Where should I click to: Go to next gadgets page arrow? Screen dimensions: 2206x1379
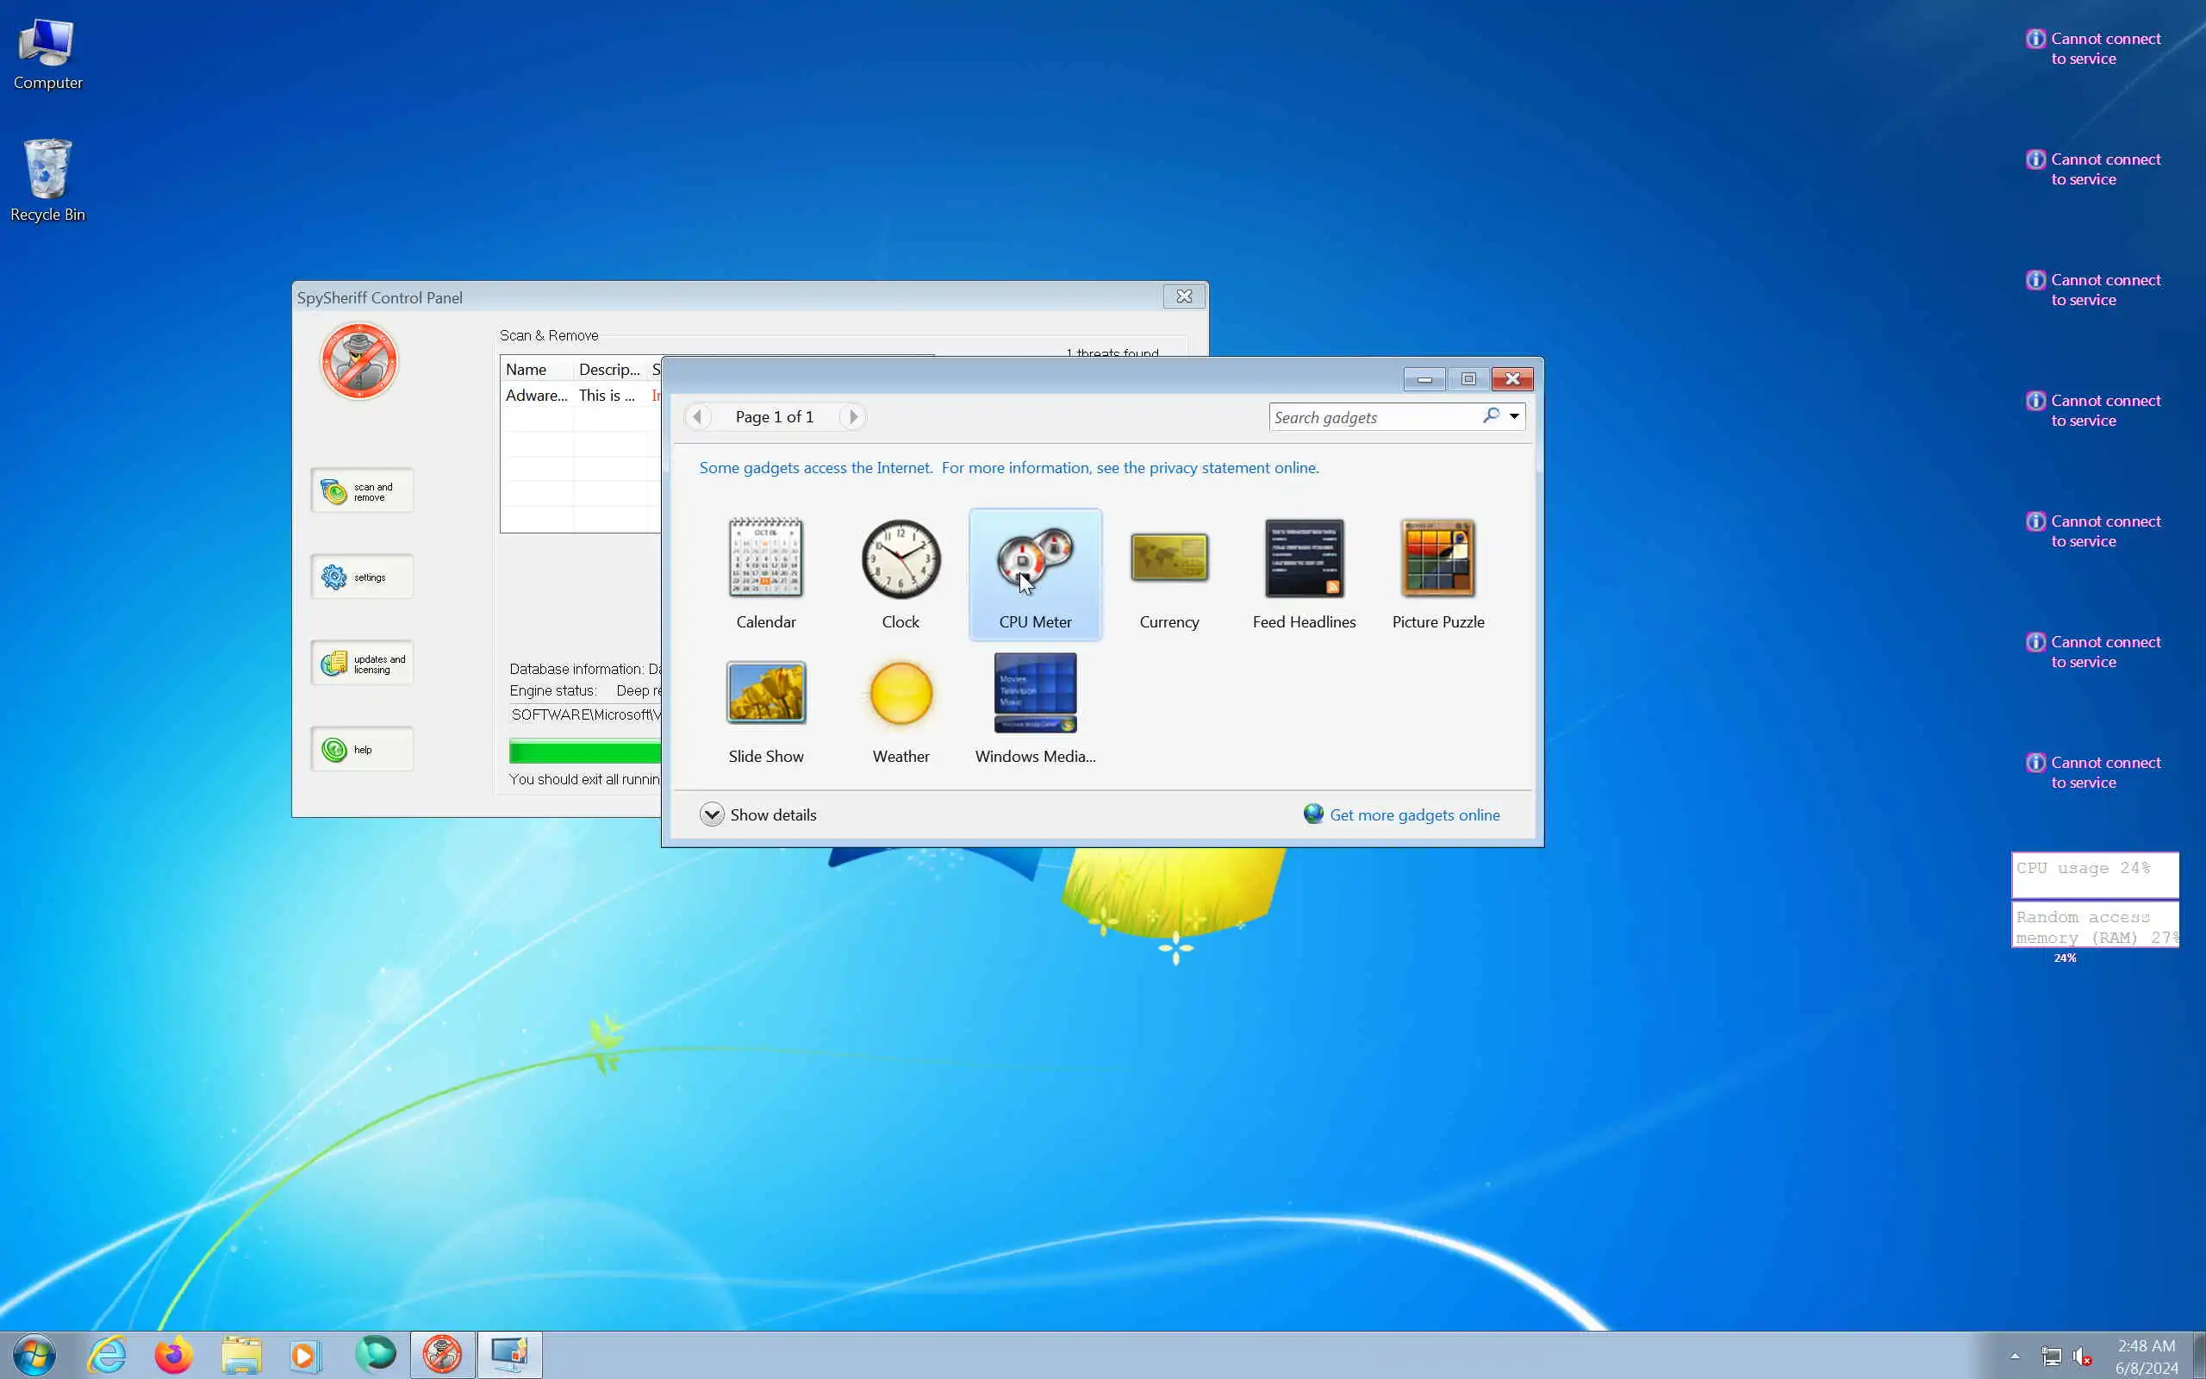click(x=852, y=417)
